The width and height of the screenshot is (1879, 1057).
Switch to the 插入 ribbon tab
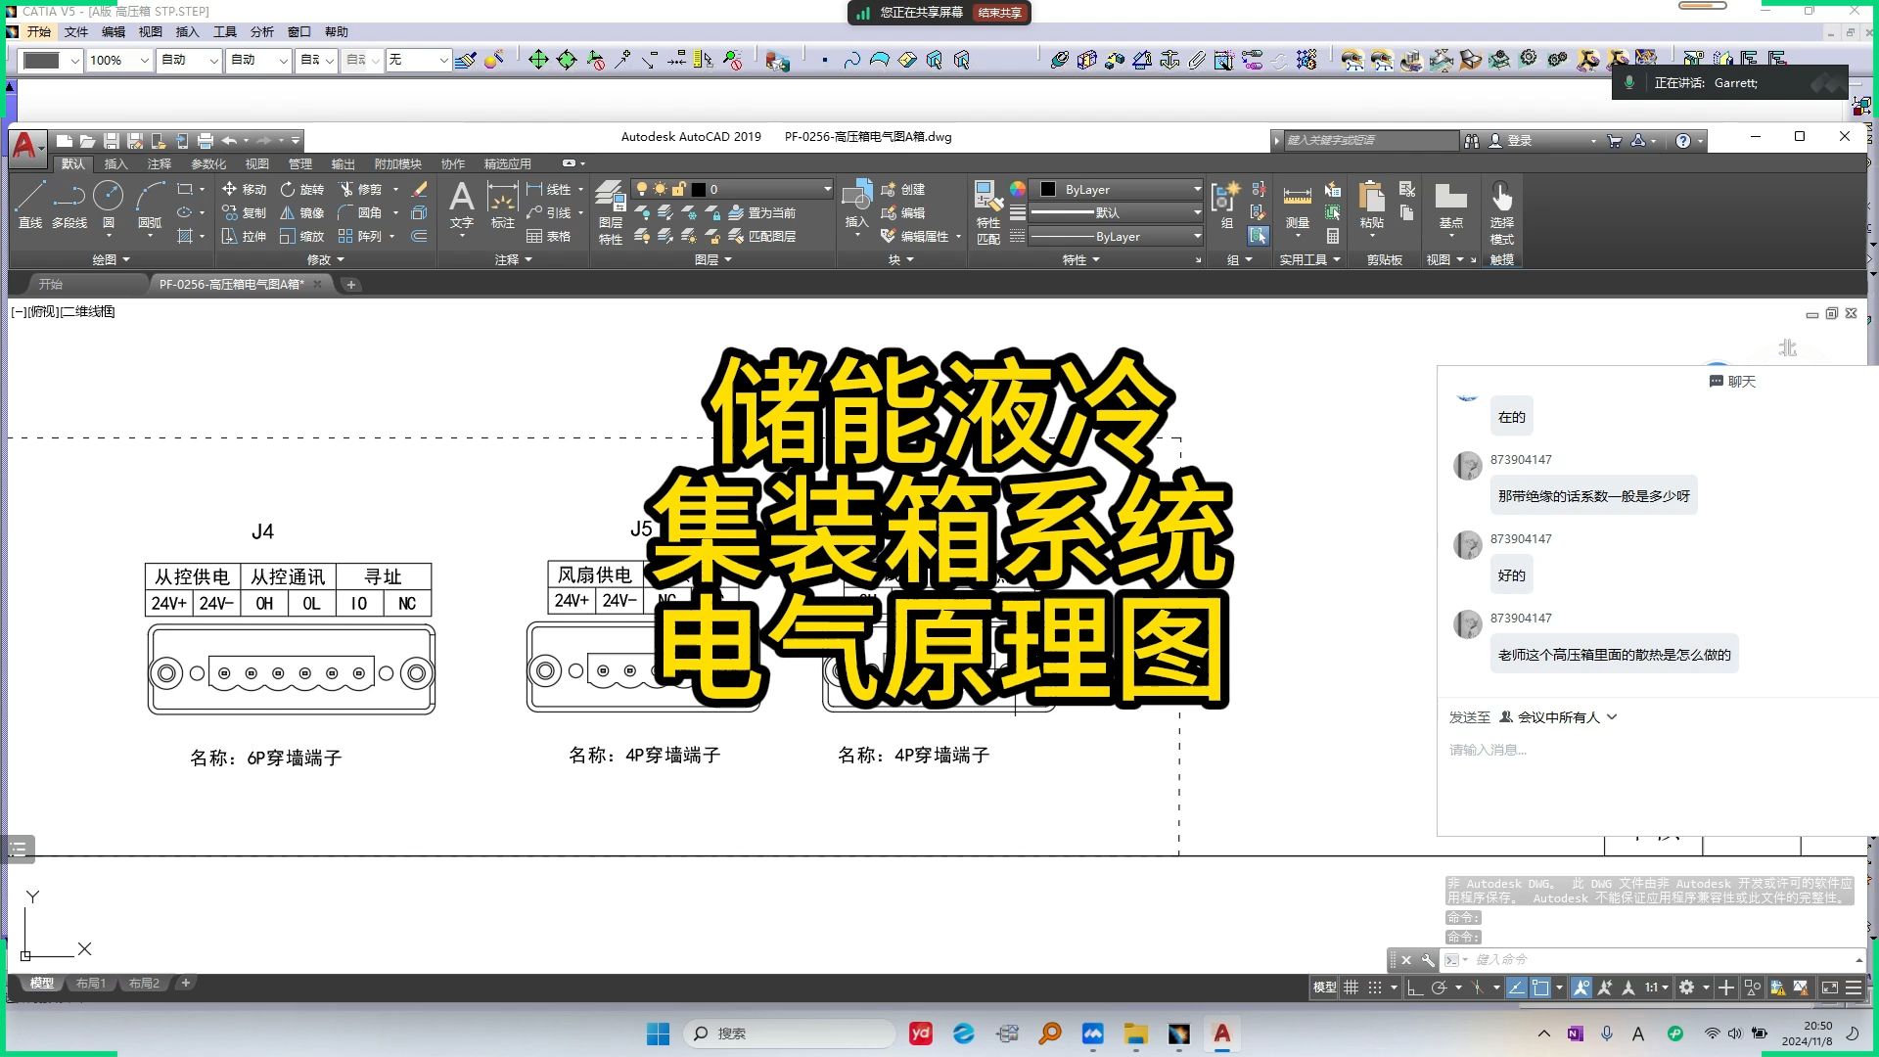pyautogui.click(x=115, y=163)
